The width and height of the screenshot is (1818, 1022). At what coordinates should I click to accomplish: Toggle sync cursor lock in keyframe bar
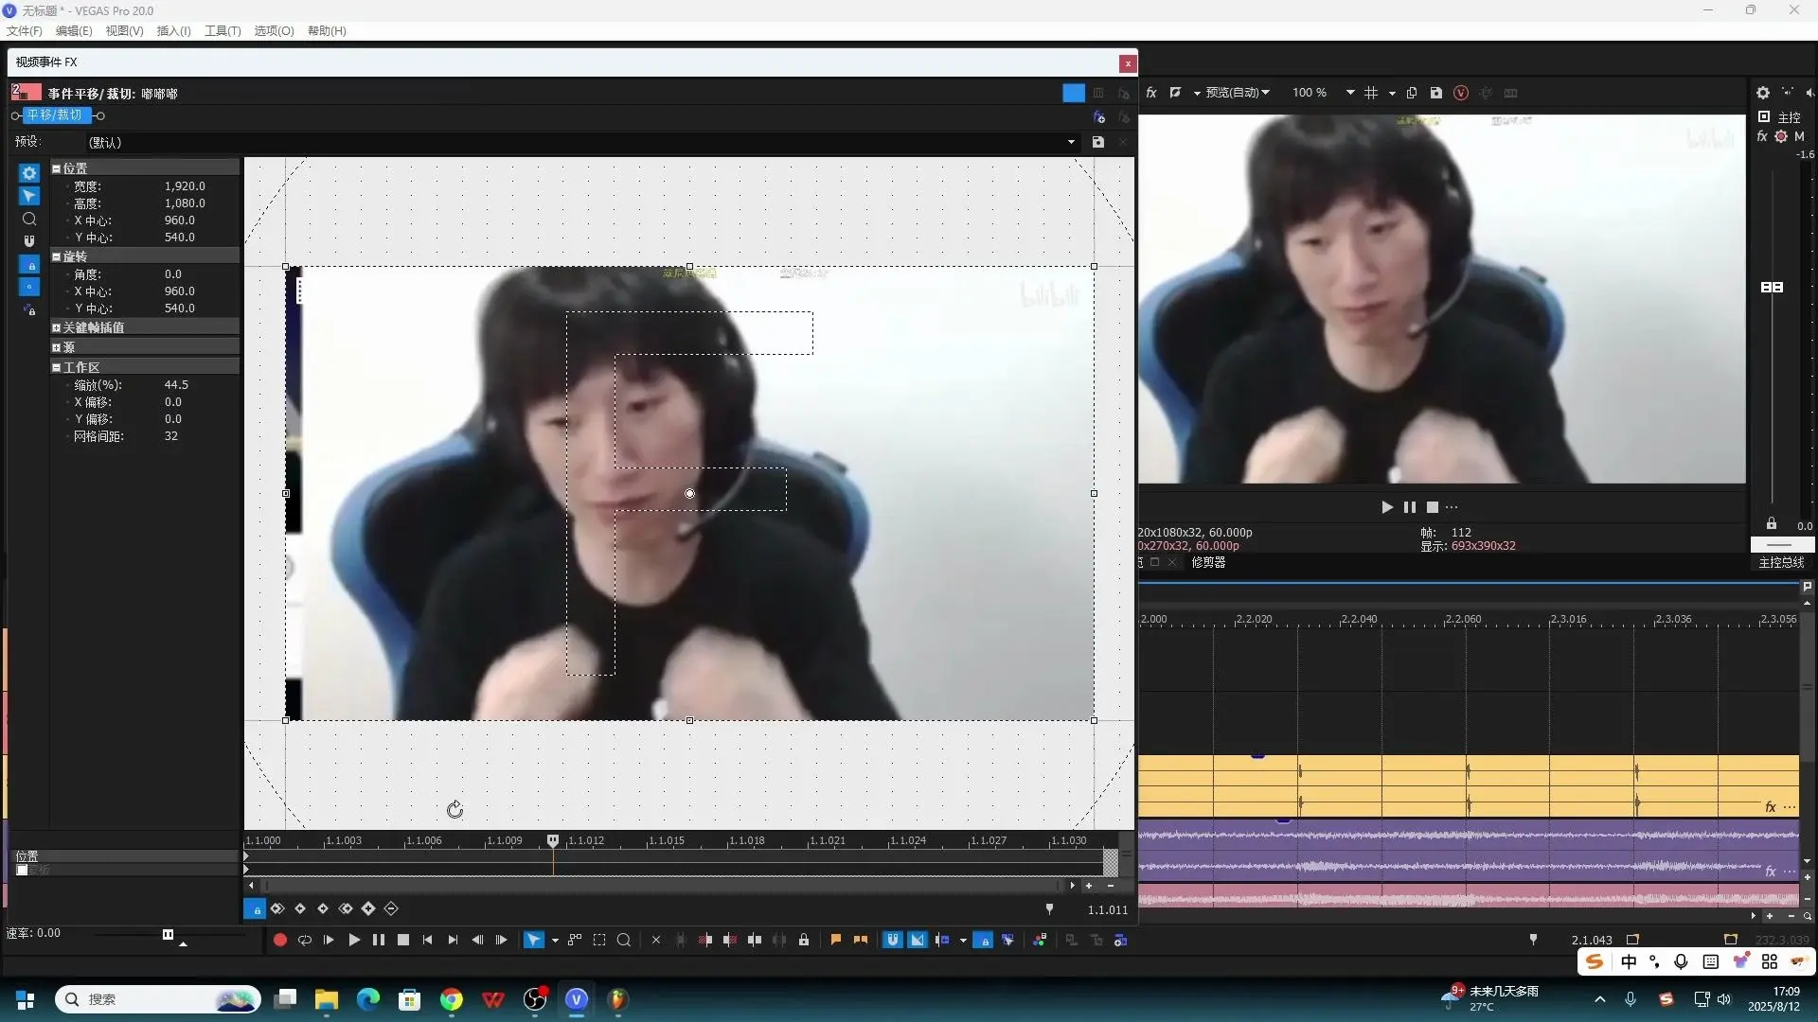[255, 908]
